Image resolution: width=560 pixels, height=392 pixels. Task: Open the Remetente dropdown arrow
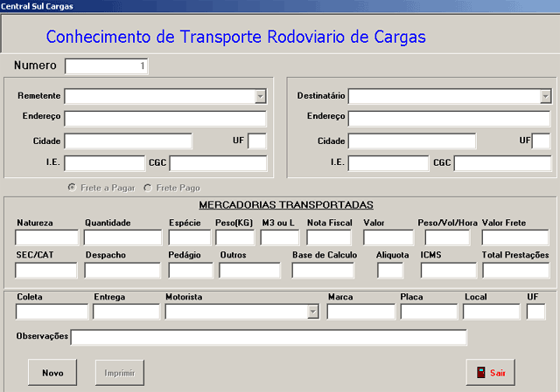[261, 96]
